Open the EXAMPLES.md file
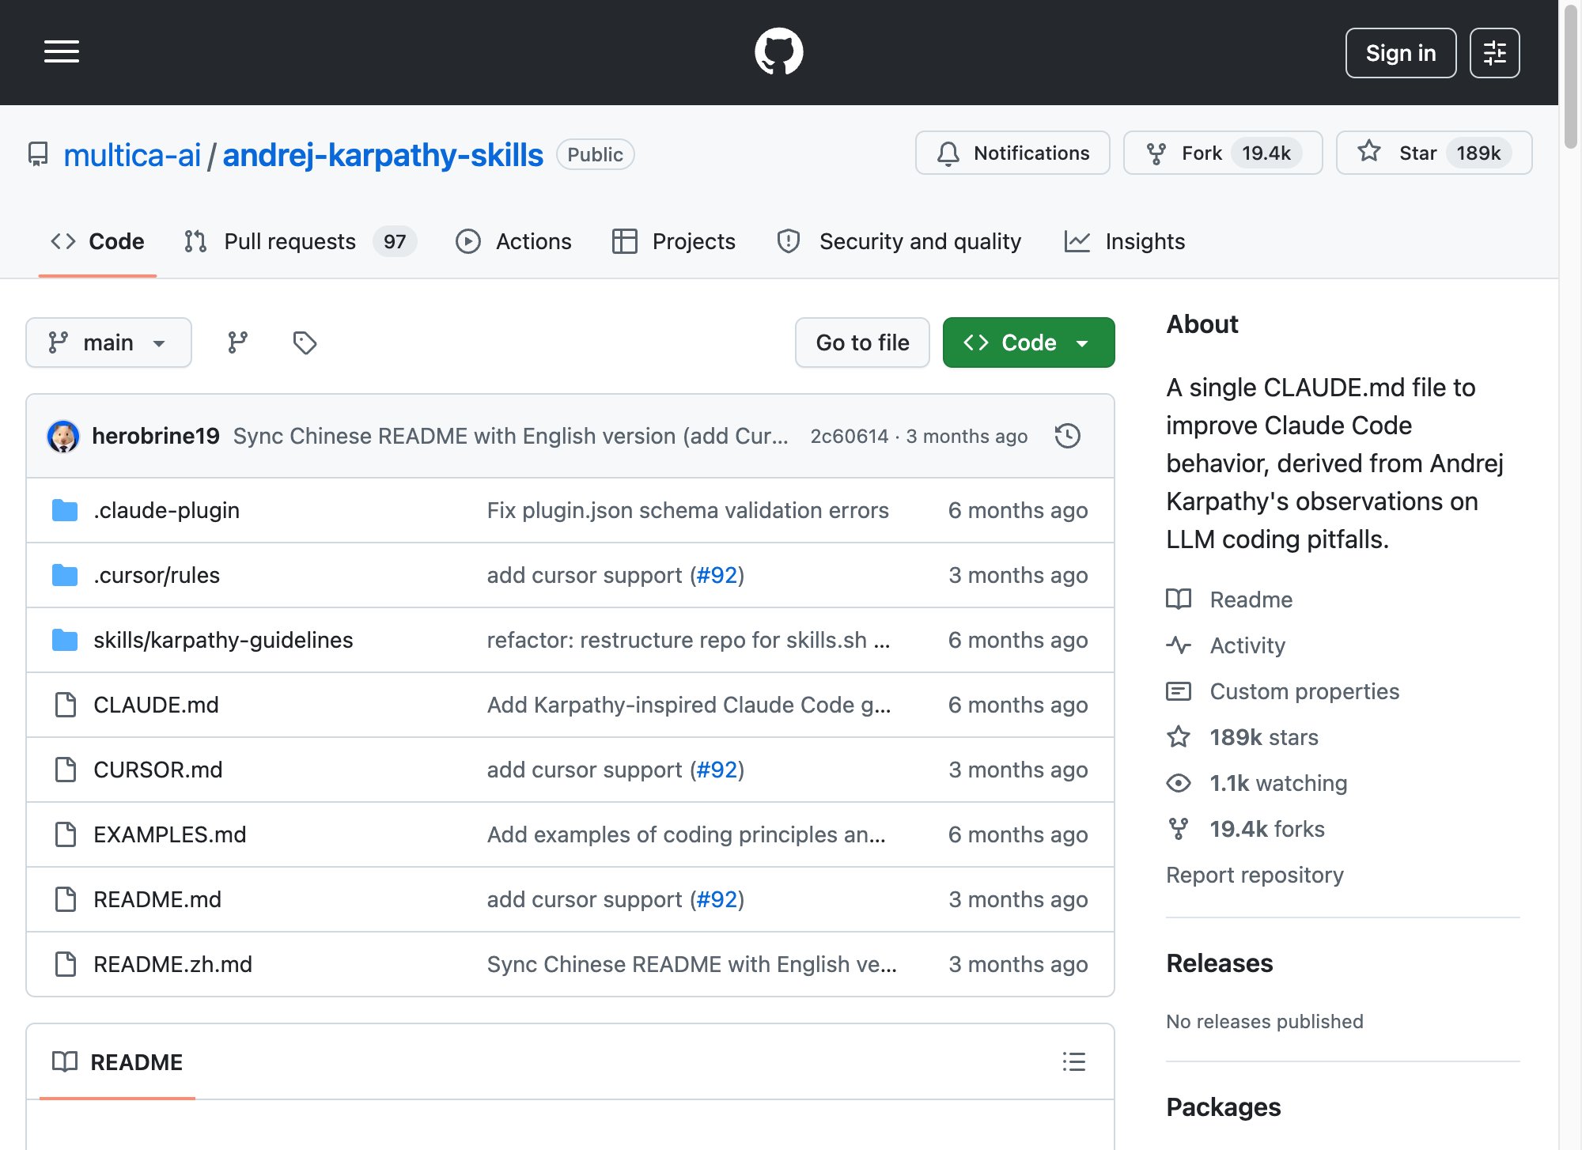 pyautogui.click(x=169, y=834)
